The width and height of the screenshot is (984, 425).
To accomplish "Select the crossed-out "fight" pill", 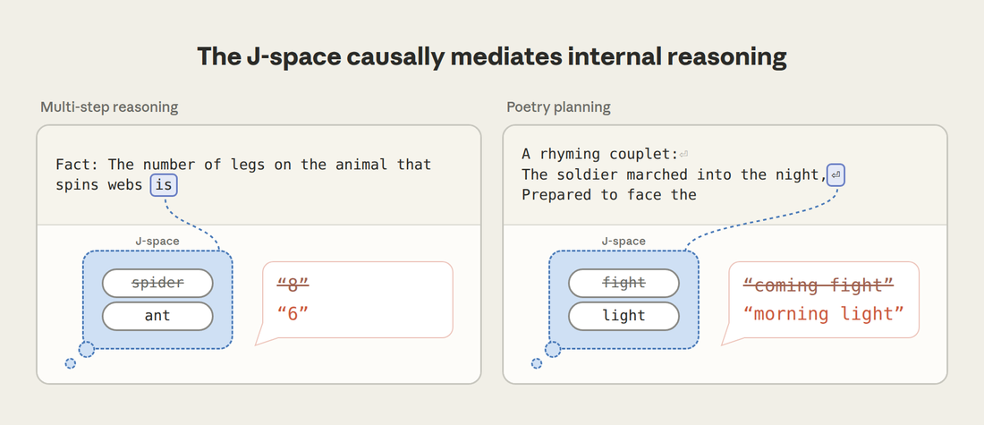I will pyautogui.click(x=623, y=283).
